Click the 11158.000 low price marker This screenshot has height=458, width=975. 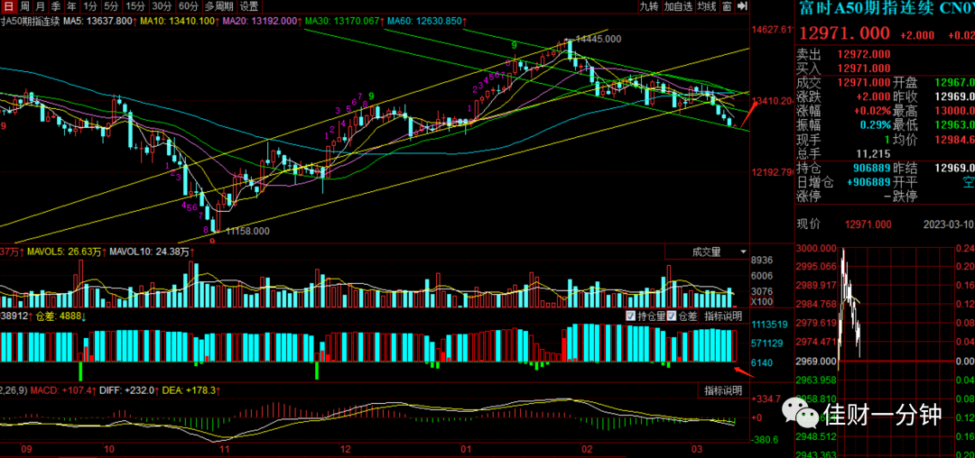tap(247, 231)
